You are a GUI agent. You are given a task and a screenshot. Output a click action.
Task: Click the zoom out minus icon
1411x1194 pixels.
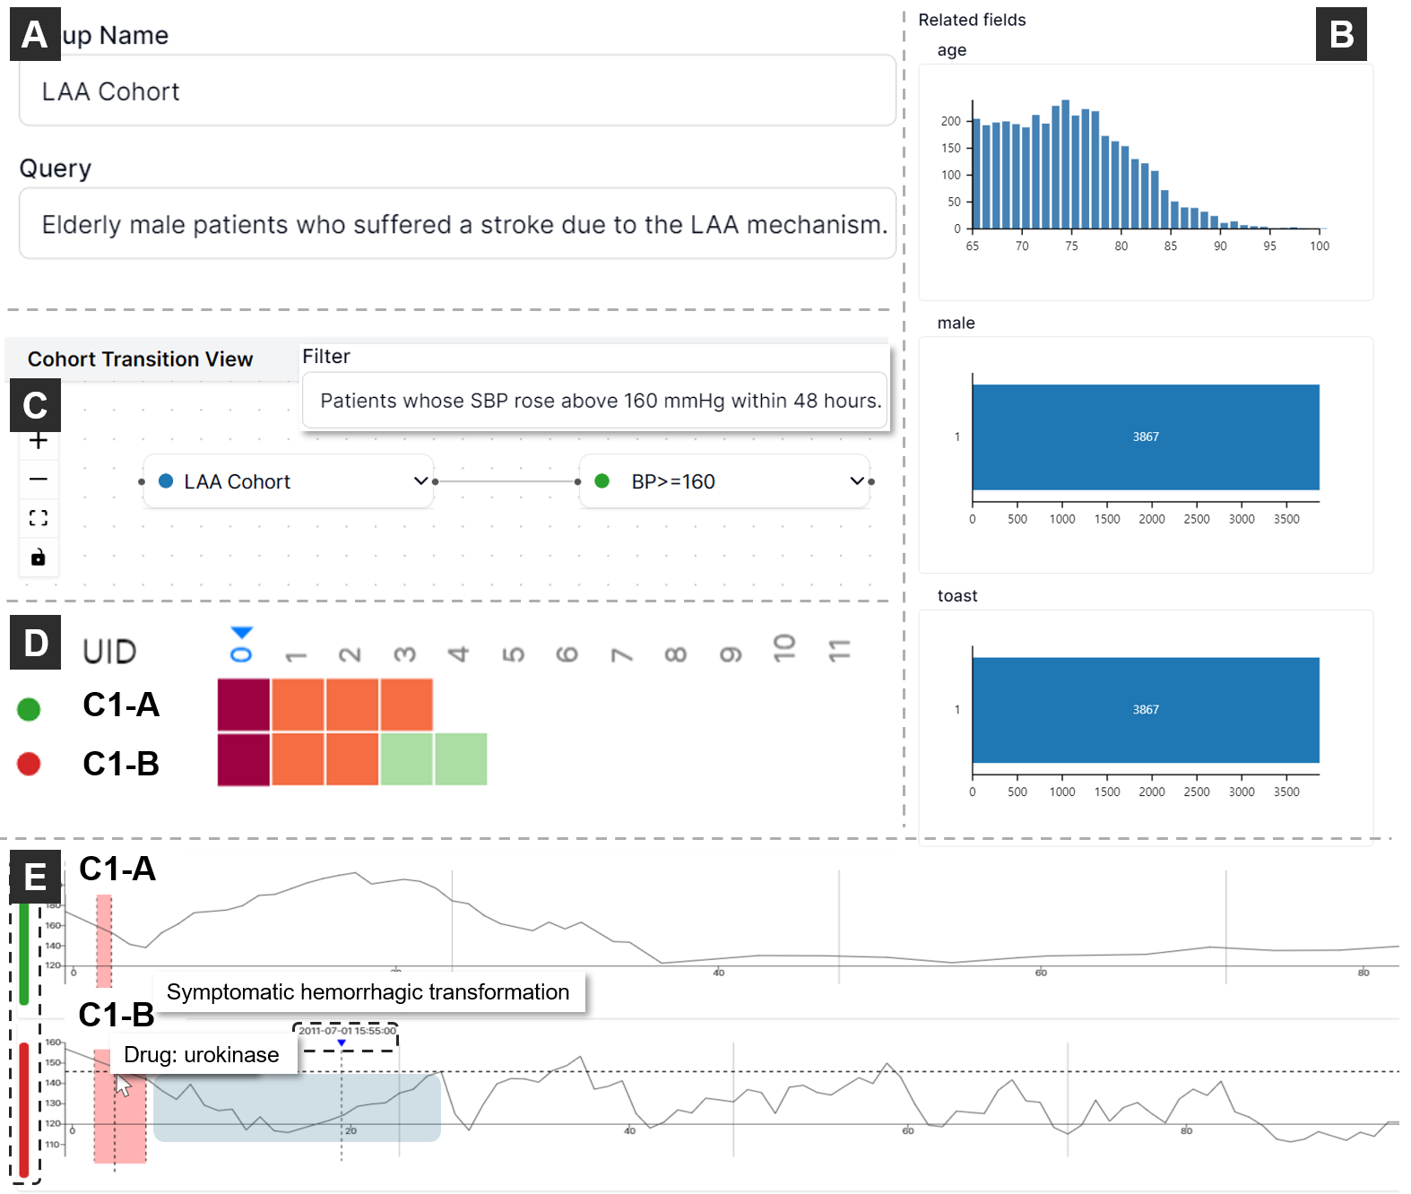point(39,479)
